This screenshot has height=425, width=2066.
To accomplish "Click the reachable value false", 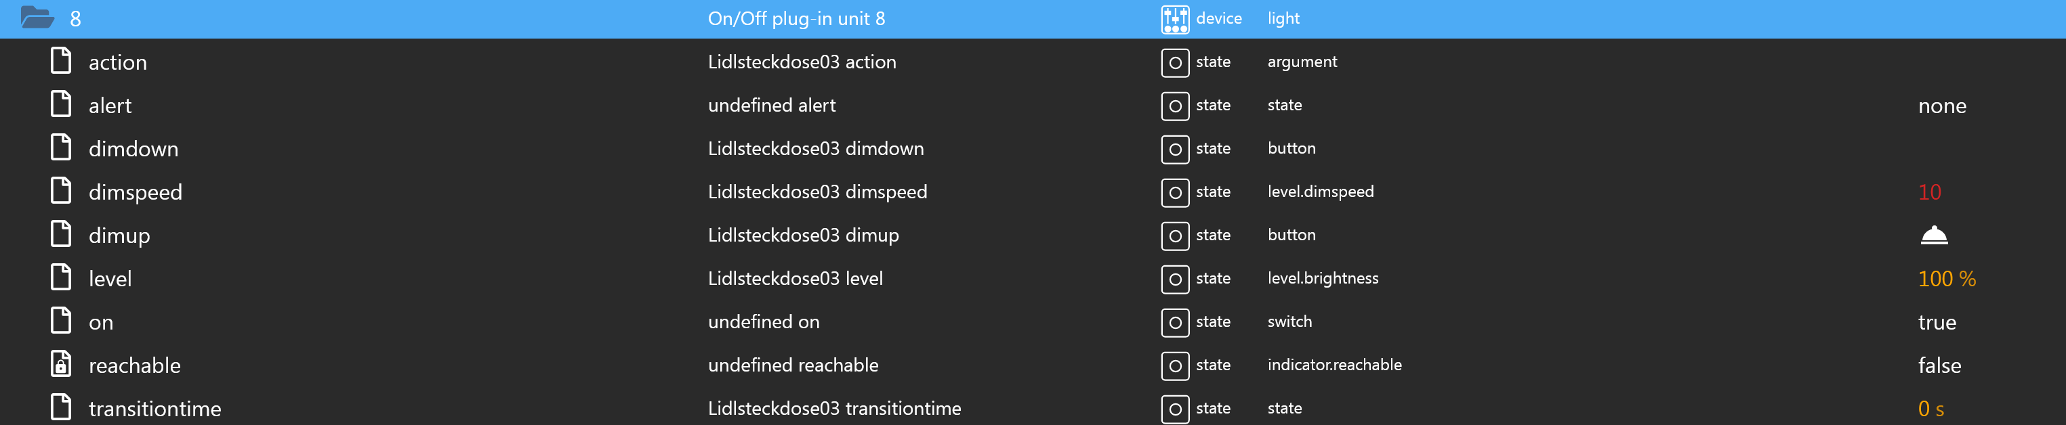I will (x=1939, y=365).
